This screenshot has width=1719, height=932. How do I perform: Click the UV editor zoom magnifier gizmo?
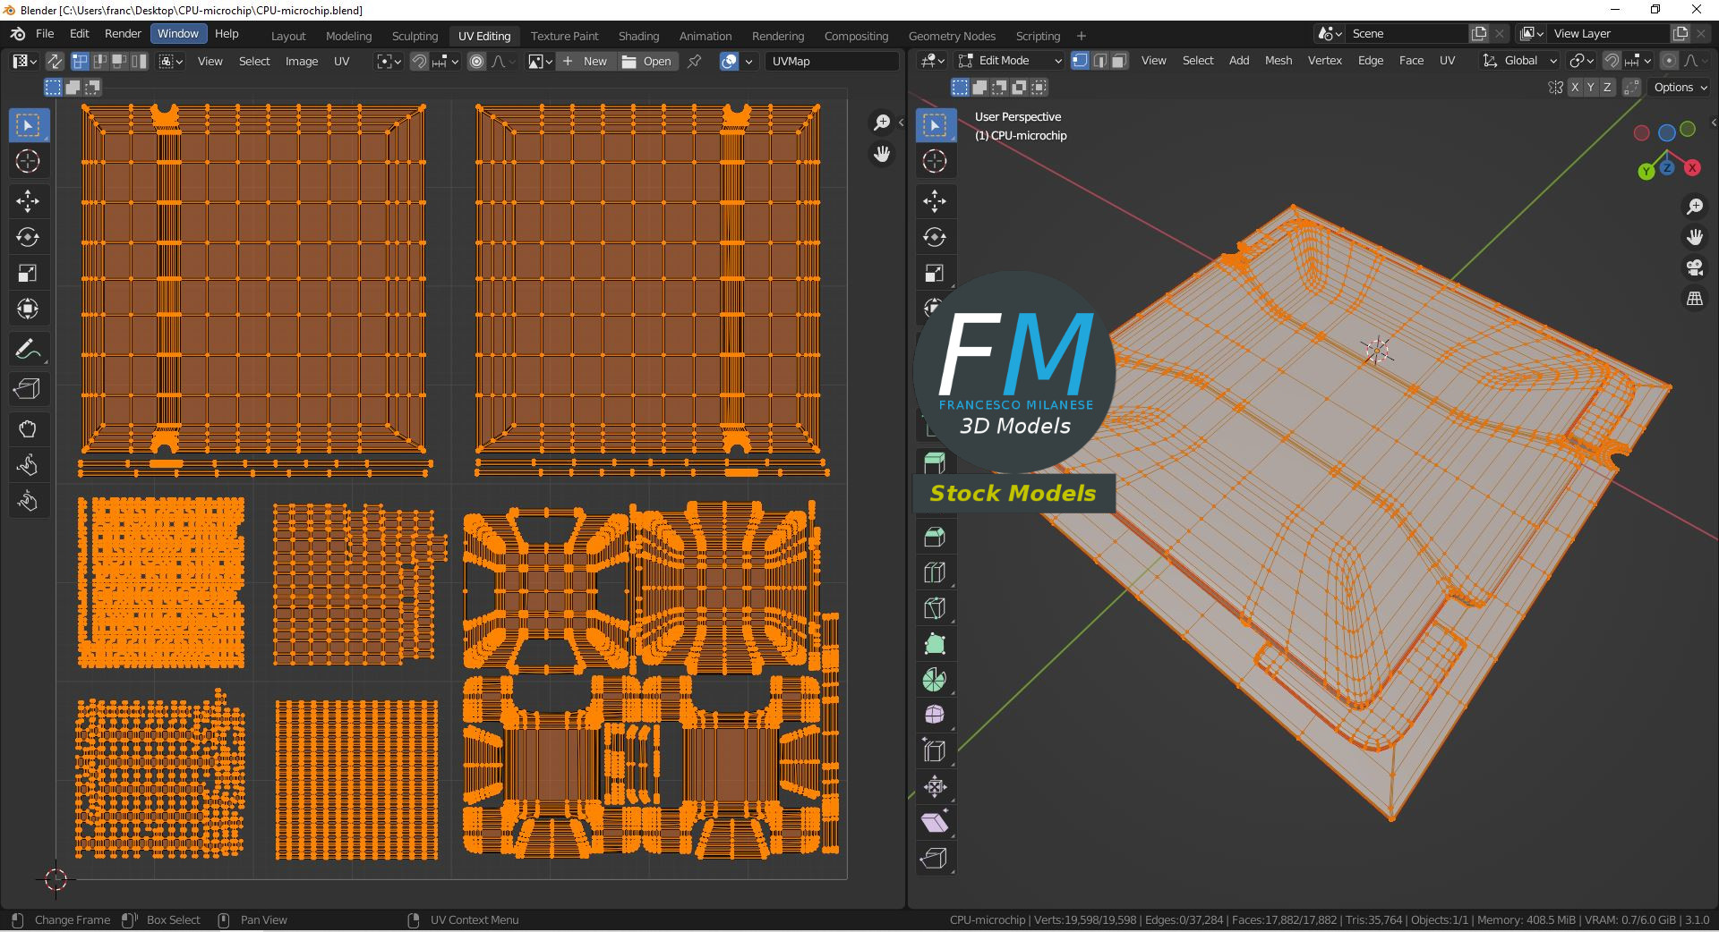(882, 123)
